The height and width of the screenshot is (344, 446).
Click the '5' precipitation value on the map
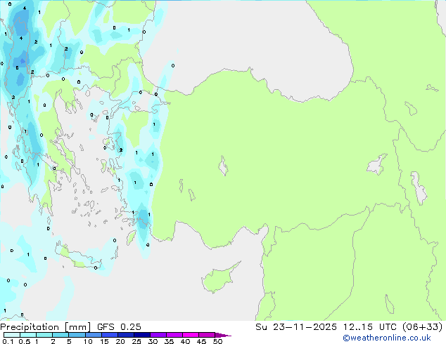click(x=17, y=67)
